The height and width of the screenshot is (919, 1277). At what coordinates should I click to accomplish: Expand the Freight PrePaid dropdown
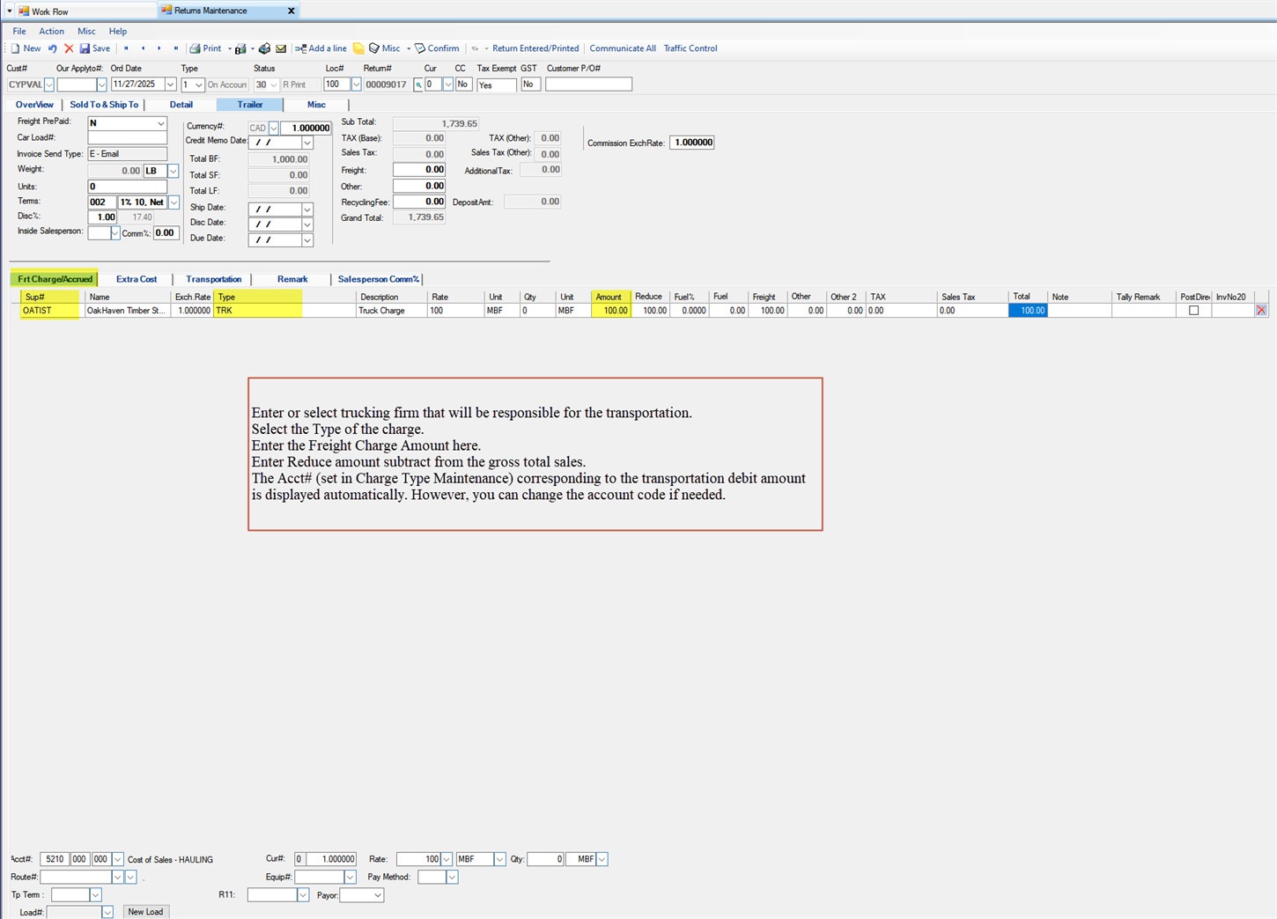click(x=159, y=123)
